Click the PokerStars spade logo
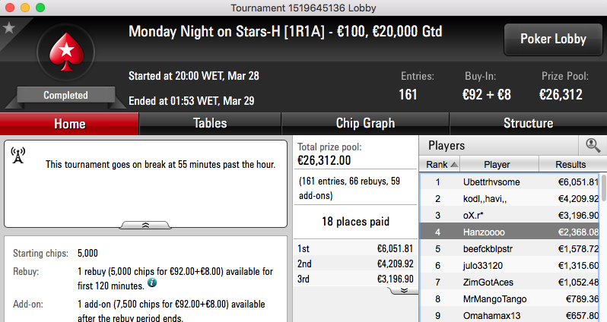607x322 pixels. 66,52
